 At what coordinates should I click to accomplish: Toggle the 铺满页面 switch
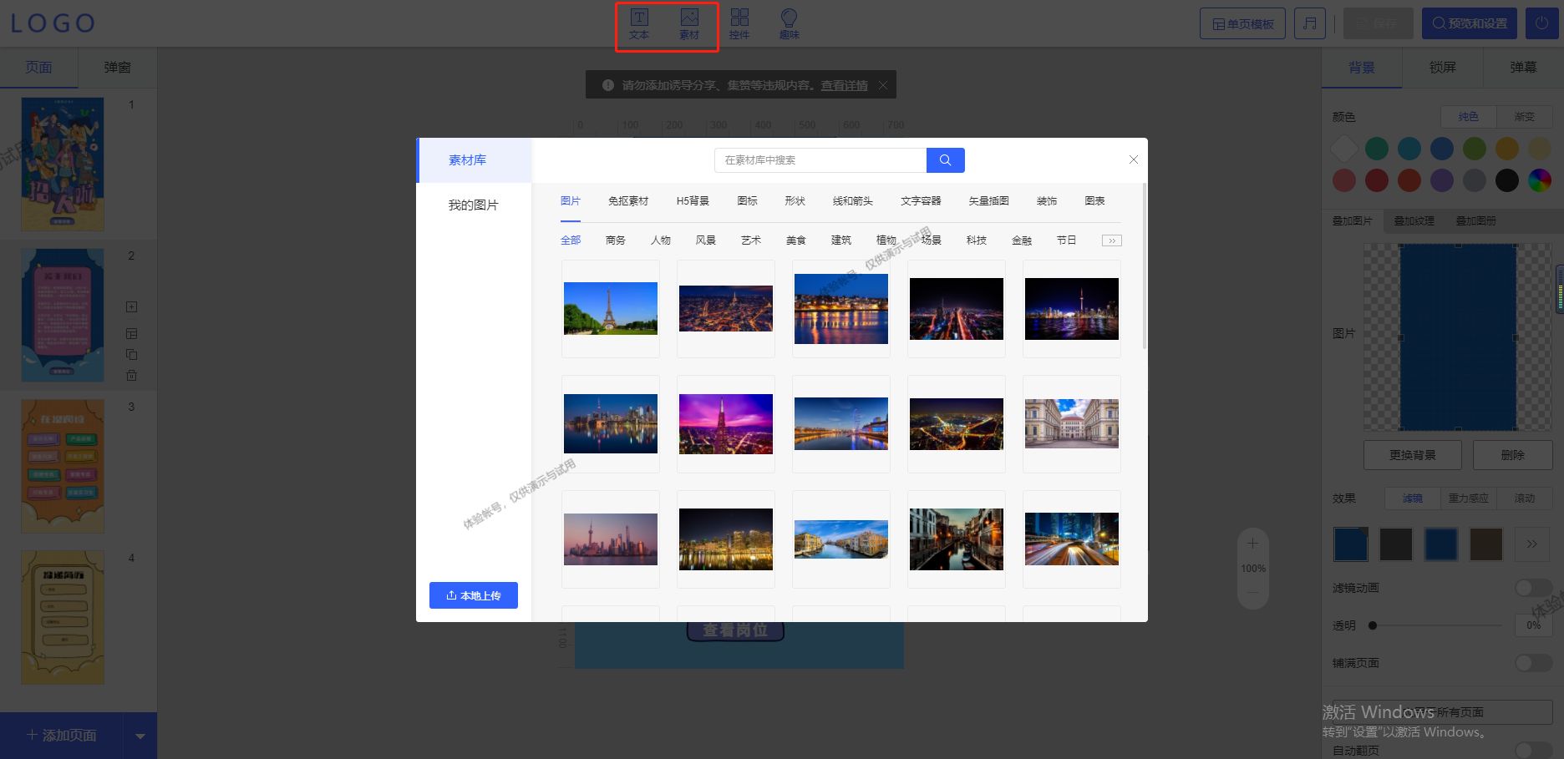[x=1534, y=663]
